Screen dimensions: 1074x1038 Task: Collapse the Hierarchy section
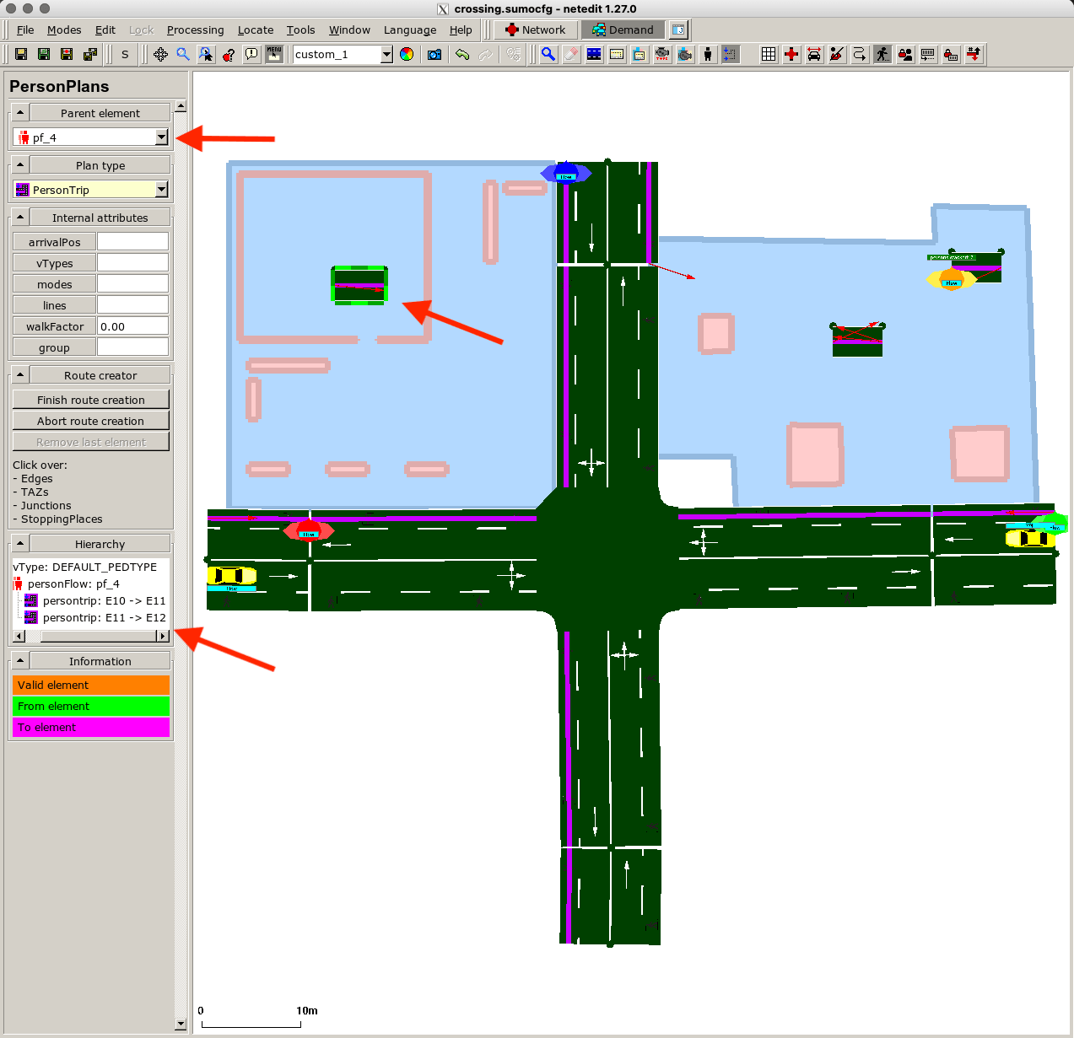[x=20, y=543]
